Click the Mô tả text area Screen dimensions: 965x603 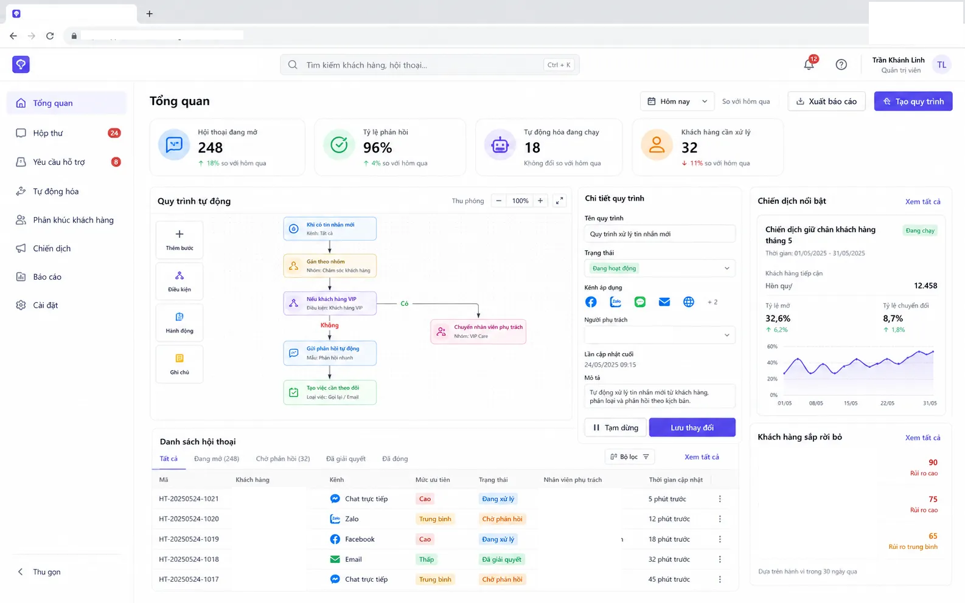pyautogui.click(x=660, y=396)
